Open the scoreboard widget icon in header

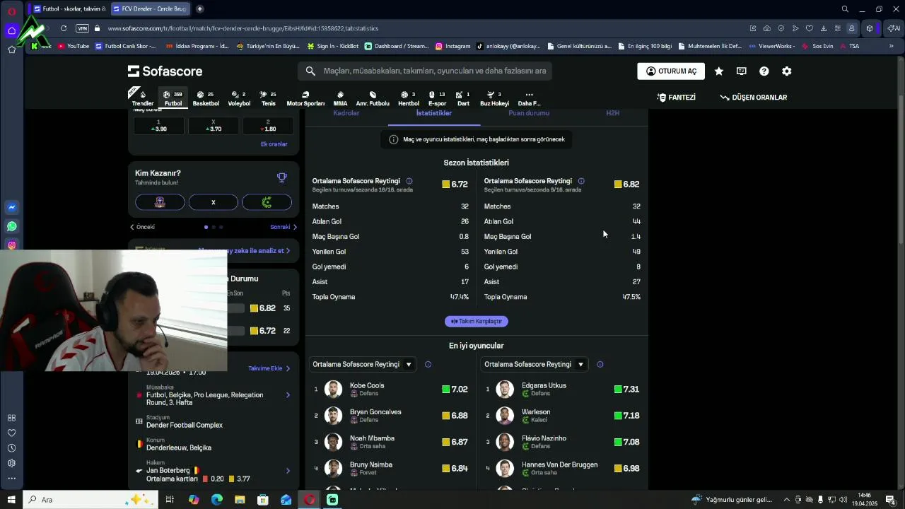click(x=741, y=71)
